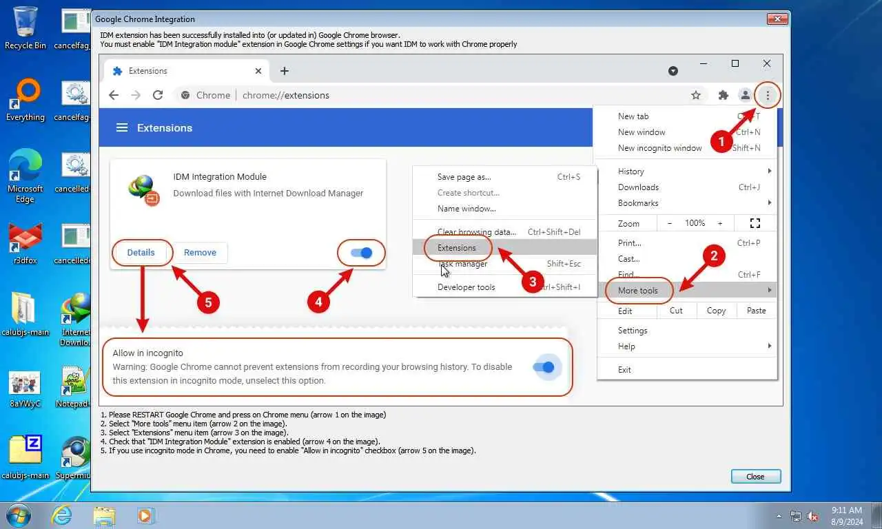Open the calubjs-main folder icon on desktop
This screenshot has width=882, height=529.
pos(25,315)
